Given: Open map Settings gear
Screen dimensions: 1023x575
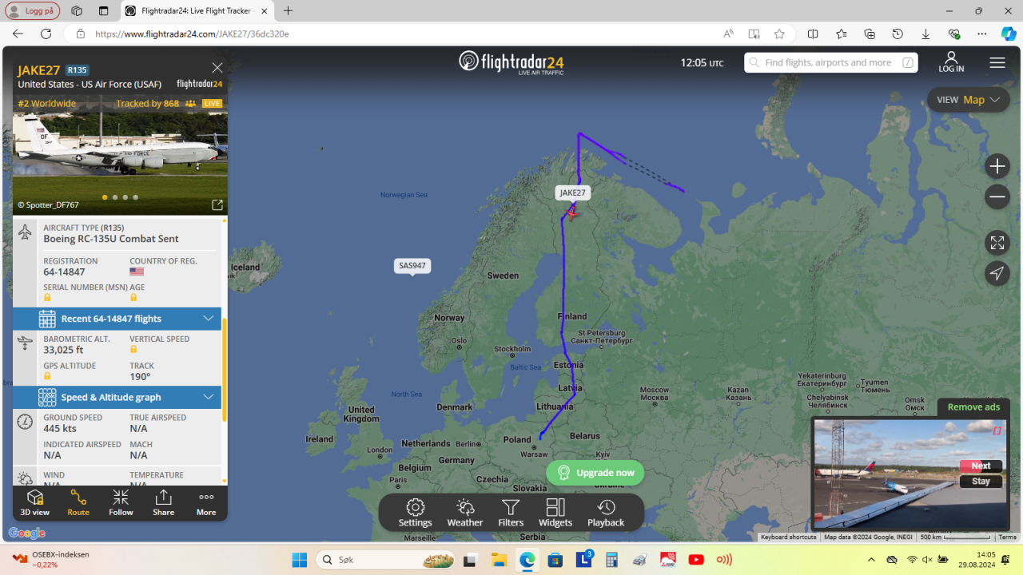Looking at the screenshot, I should coord(415,513).
